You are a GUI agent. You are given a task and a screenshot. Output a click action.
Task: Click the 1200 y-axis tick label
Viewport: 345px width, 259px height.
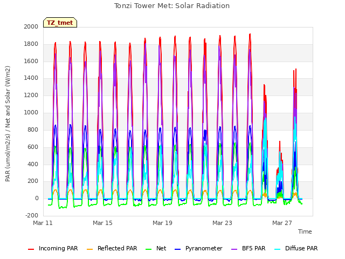point(31,95)
